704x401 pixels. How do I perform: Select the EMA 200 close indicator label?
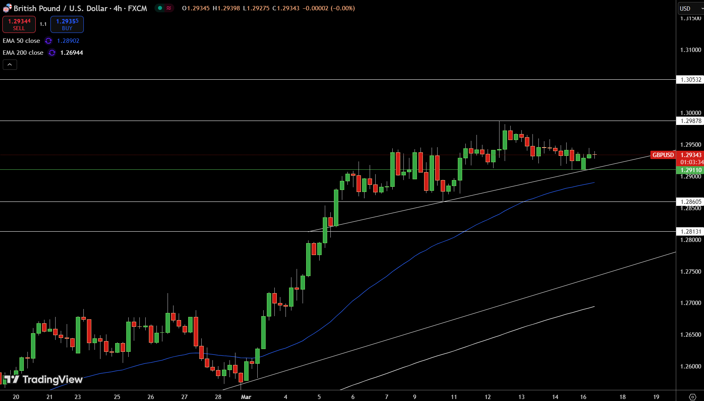click(23, 53)
